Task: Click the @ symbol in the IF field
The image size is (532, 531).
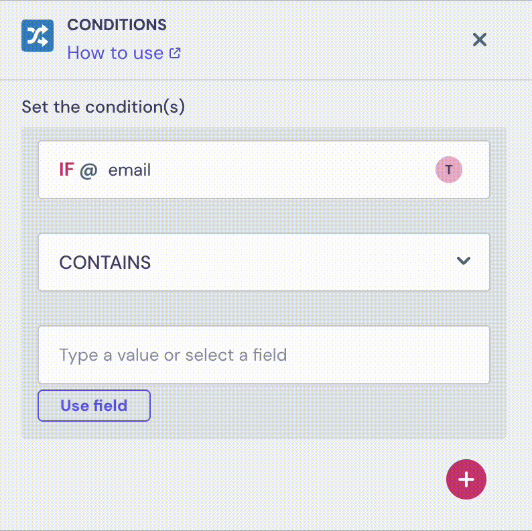Action: 89,170
